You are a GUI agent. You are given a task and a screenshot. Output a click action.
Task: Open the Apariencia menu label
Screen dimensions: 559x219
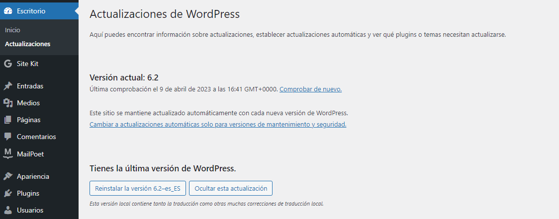33,177
